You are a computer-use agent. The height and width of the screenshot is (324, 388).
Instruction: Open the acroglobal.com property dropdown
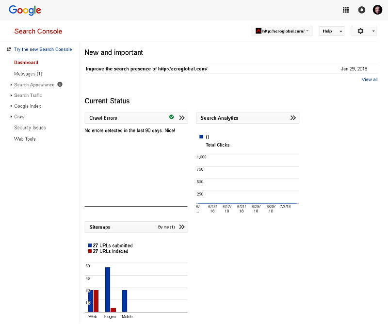click(x=282, y=31)
